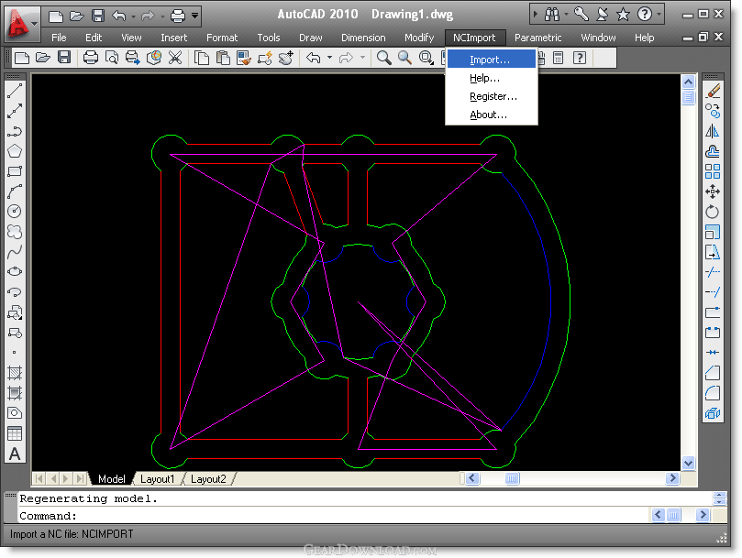Viewport: 742px width, 558px height.
Task: Select the Arc draw tool
Action: pos(14,191)
